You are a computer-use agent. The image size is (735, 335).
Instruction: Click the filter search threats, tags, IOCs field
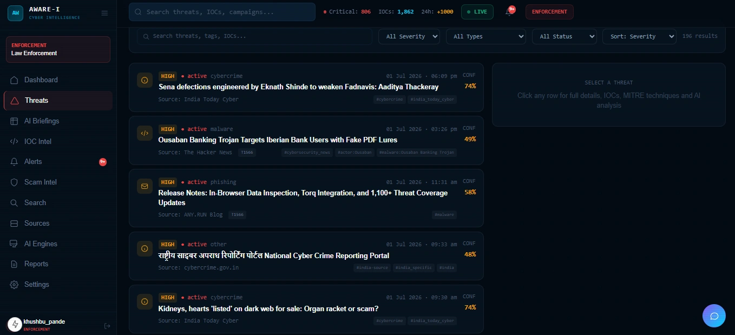pos(254,36)
